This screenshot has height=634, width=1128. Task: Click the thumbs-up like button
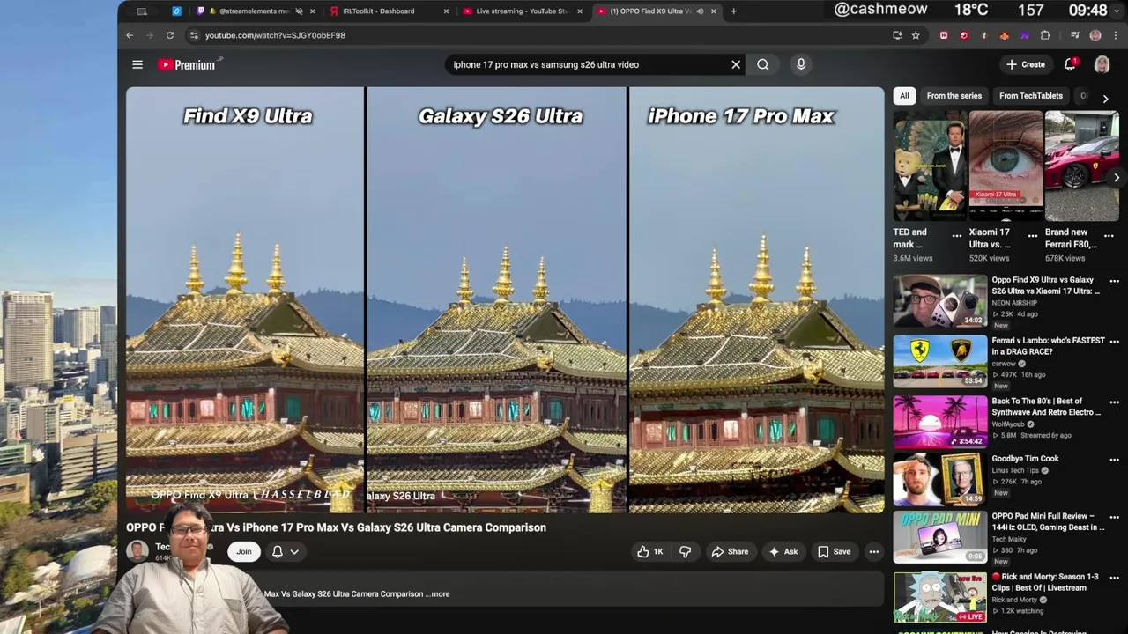click(x=650, y=552)
